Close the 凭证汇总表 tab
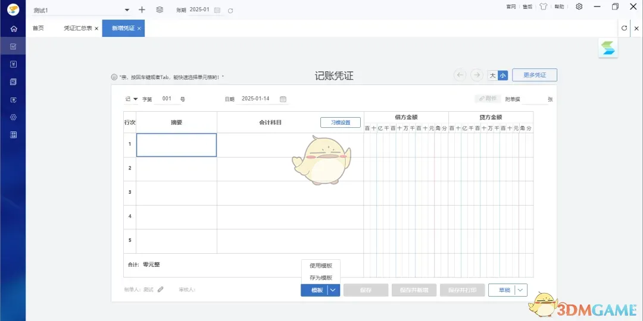 tap(96, 29)
